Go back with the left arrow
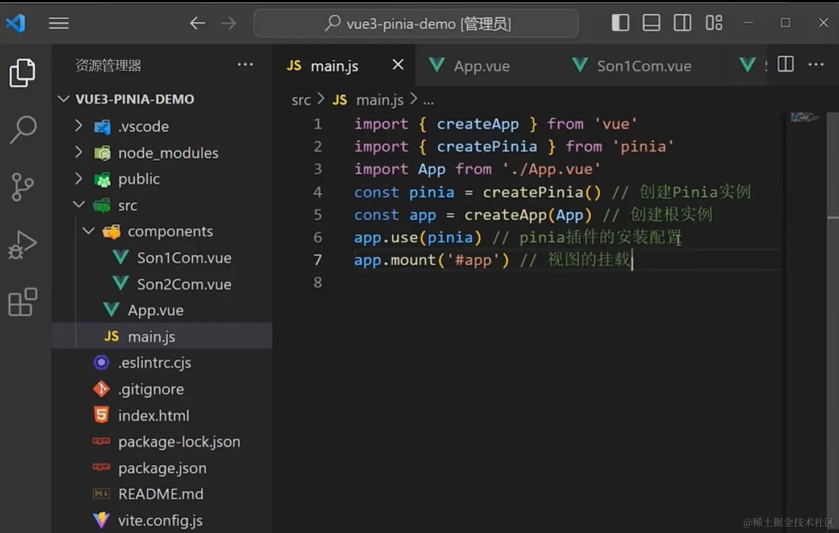This screenshot has height=533, width=839. click(x=197, y=23)
